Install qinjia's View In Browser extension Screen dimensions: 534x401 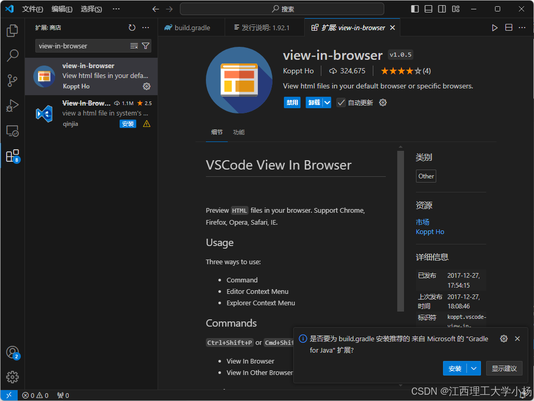tap(128, 124)
